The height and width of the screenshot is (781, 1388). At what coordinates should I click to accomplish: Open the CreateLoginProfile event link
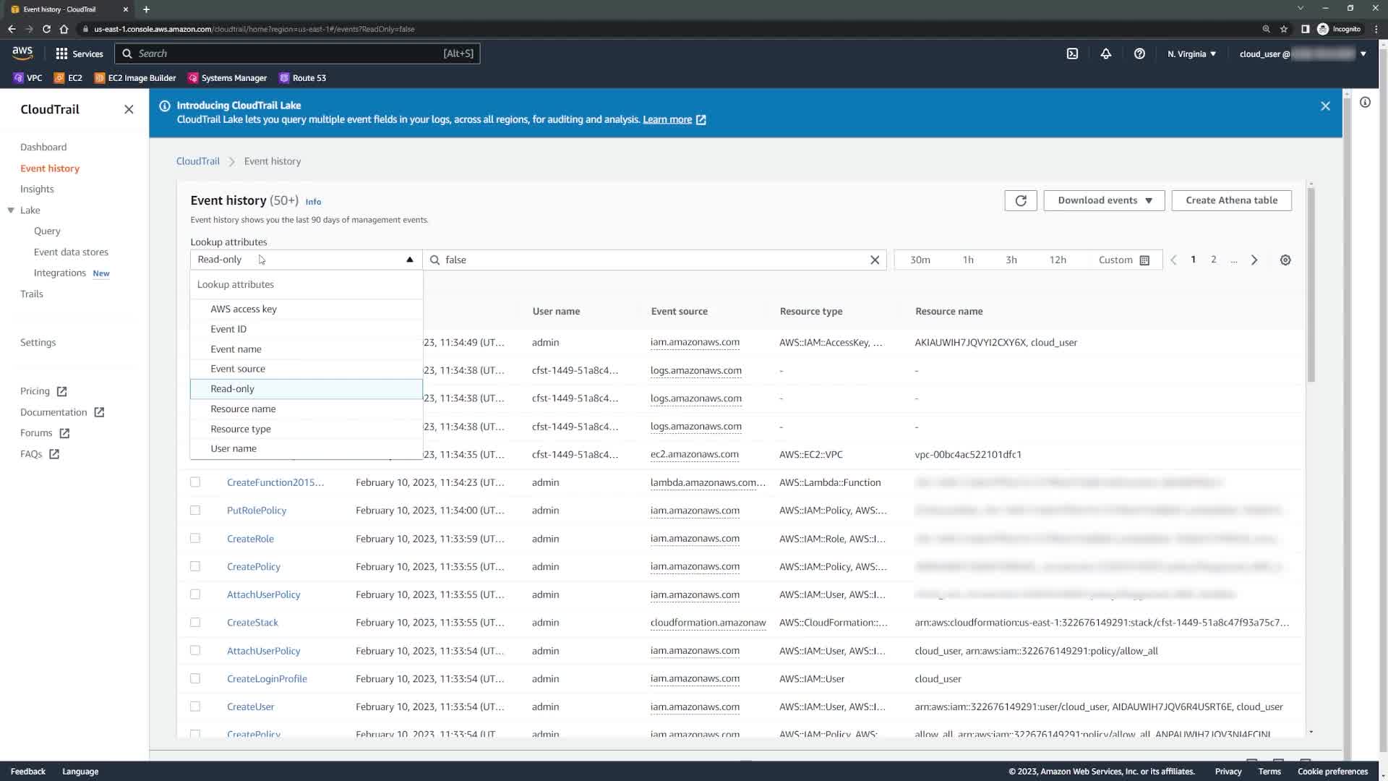(x=267, y=678)
